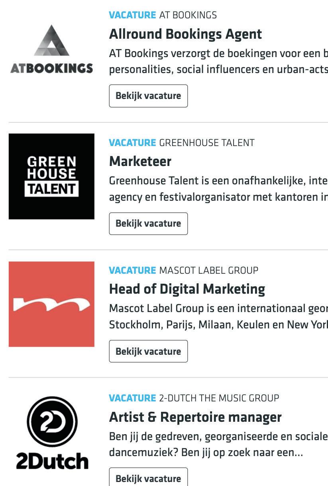This screenshot has width=328, height=486.
Task: Click the Greenhouse Talent logo
Action: point(51,176)
